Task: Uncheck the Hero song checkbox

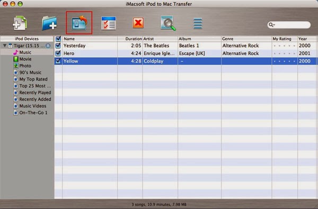Action: point(58,53)
